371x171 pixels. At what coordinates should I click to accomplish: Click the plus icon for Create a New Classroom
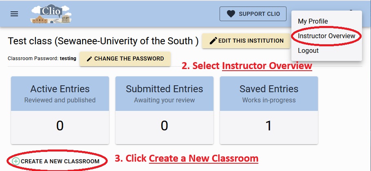pos(16,161)
